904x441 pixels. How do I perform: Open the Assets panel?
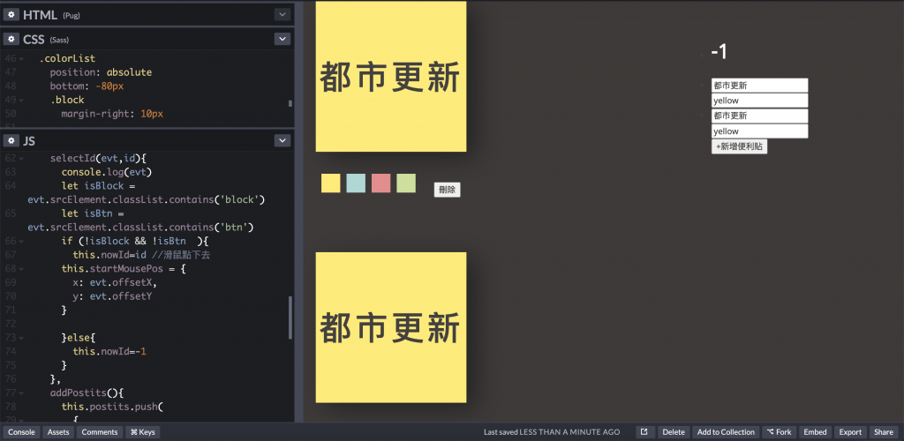(58, 432)
